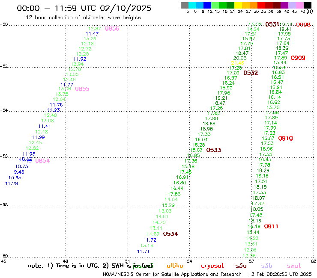
Task: Select the swot time label 0855
Action: (82, 89)
